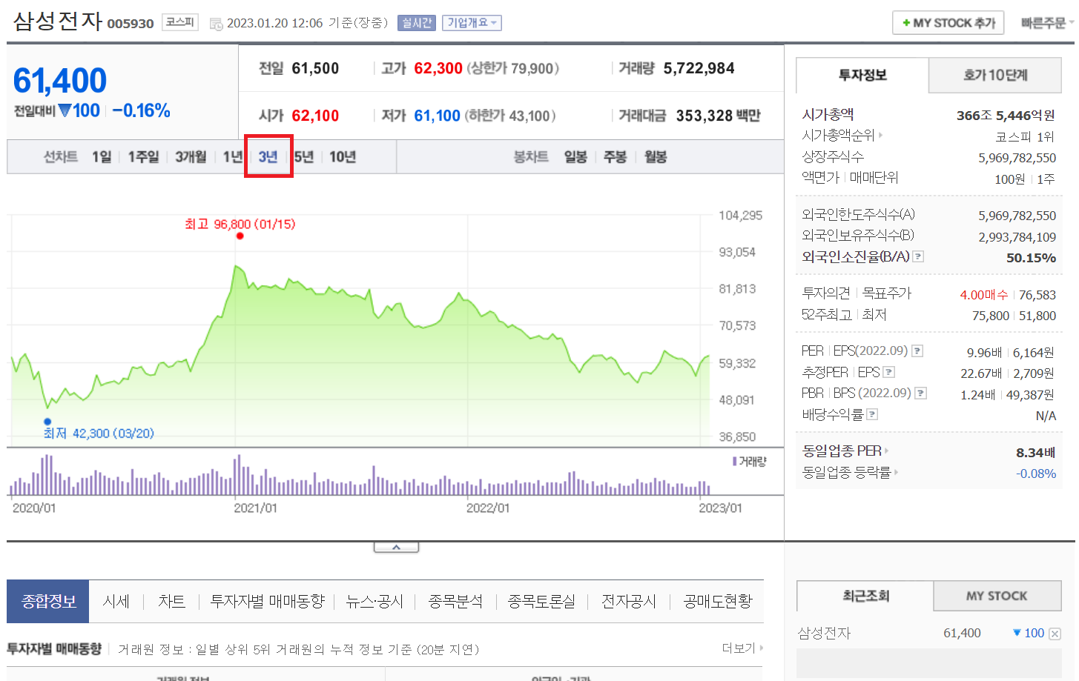
Task: Select 투자자별 매매동향 menu tab
Action: (267, 601)
